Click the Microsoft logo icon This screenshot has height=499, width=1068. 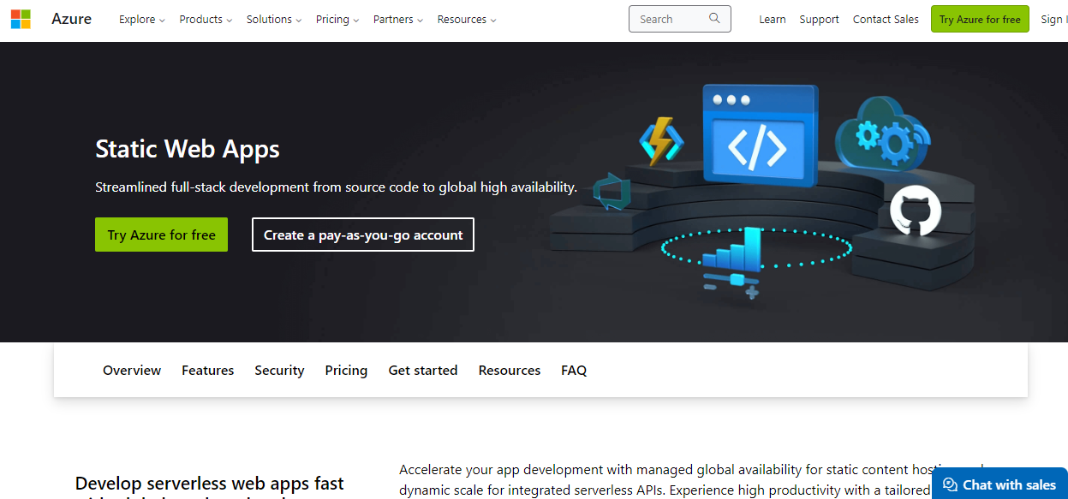(21, 19)
